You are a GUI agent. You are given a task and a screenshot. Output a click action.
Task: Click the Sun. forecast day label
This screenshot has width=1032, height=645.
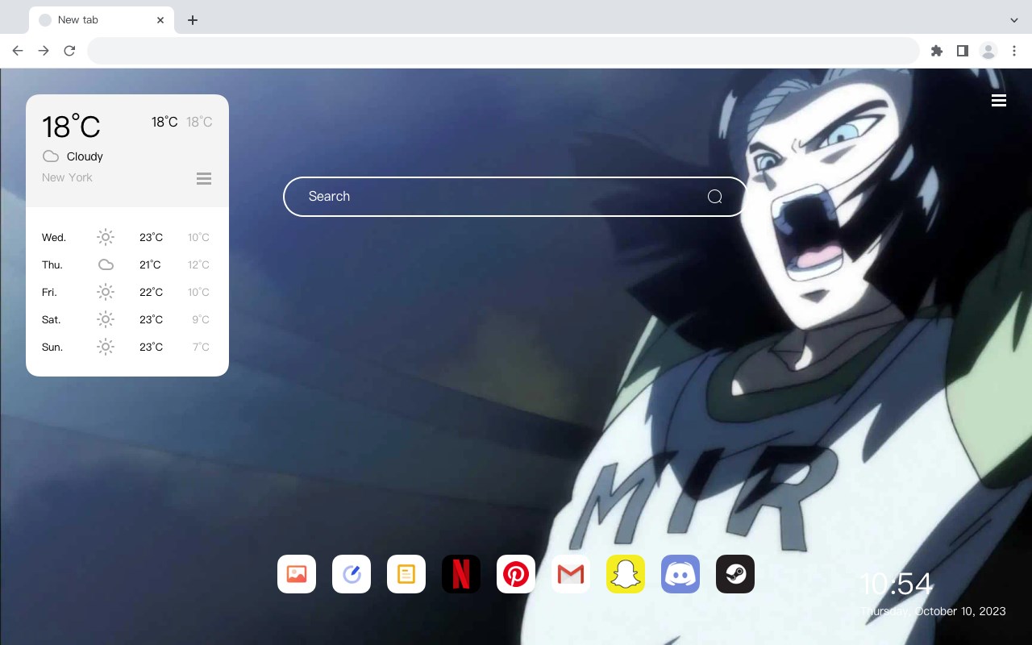52,347
